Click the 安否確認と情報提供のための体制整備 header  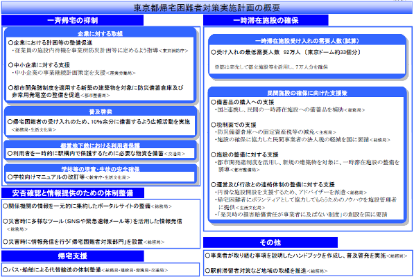point(73,193)
